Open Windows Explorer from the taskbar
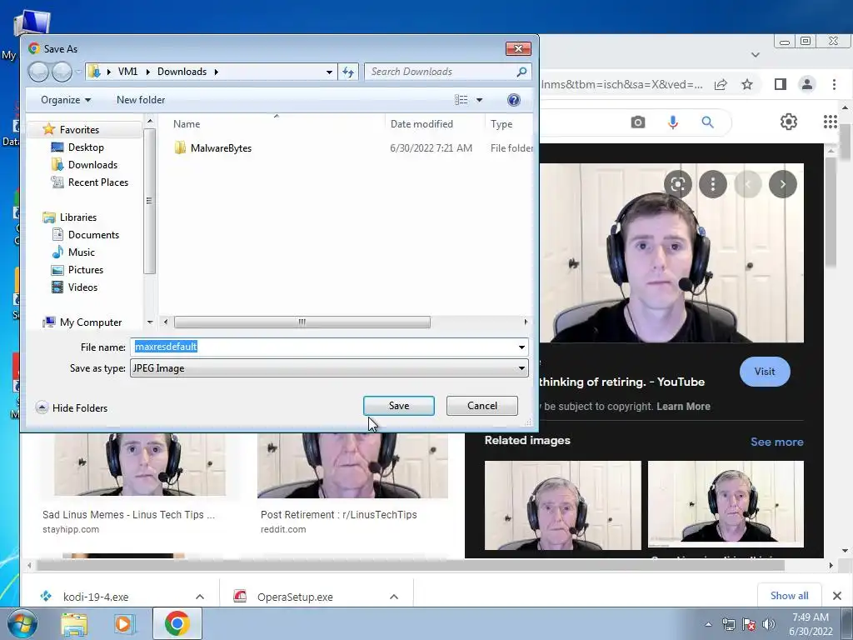The height and width of the screenshot is (640, 853). pos(74,623)
